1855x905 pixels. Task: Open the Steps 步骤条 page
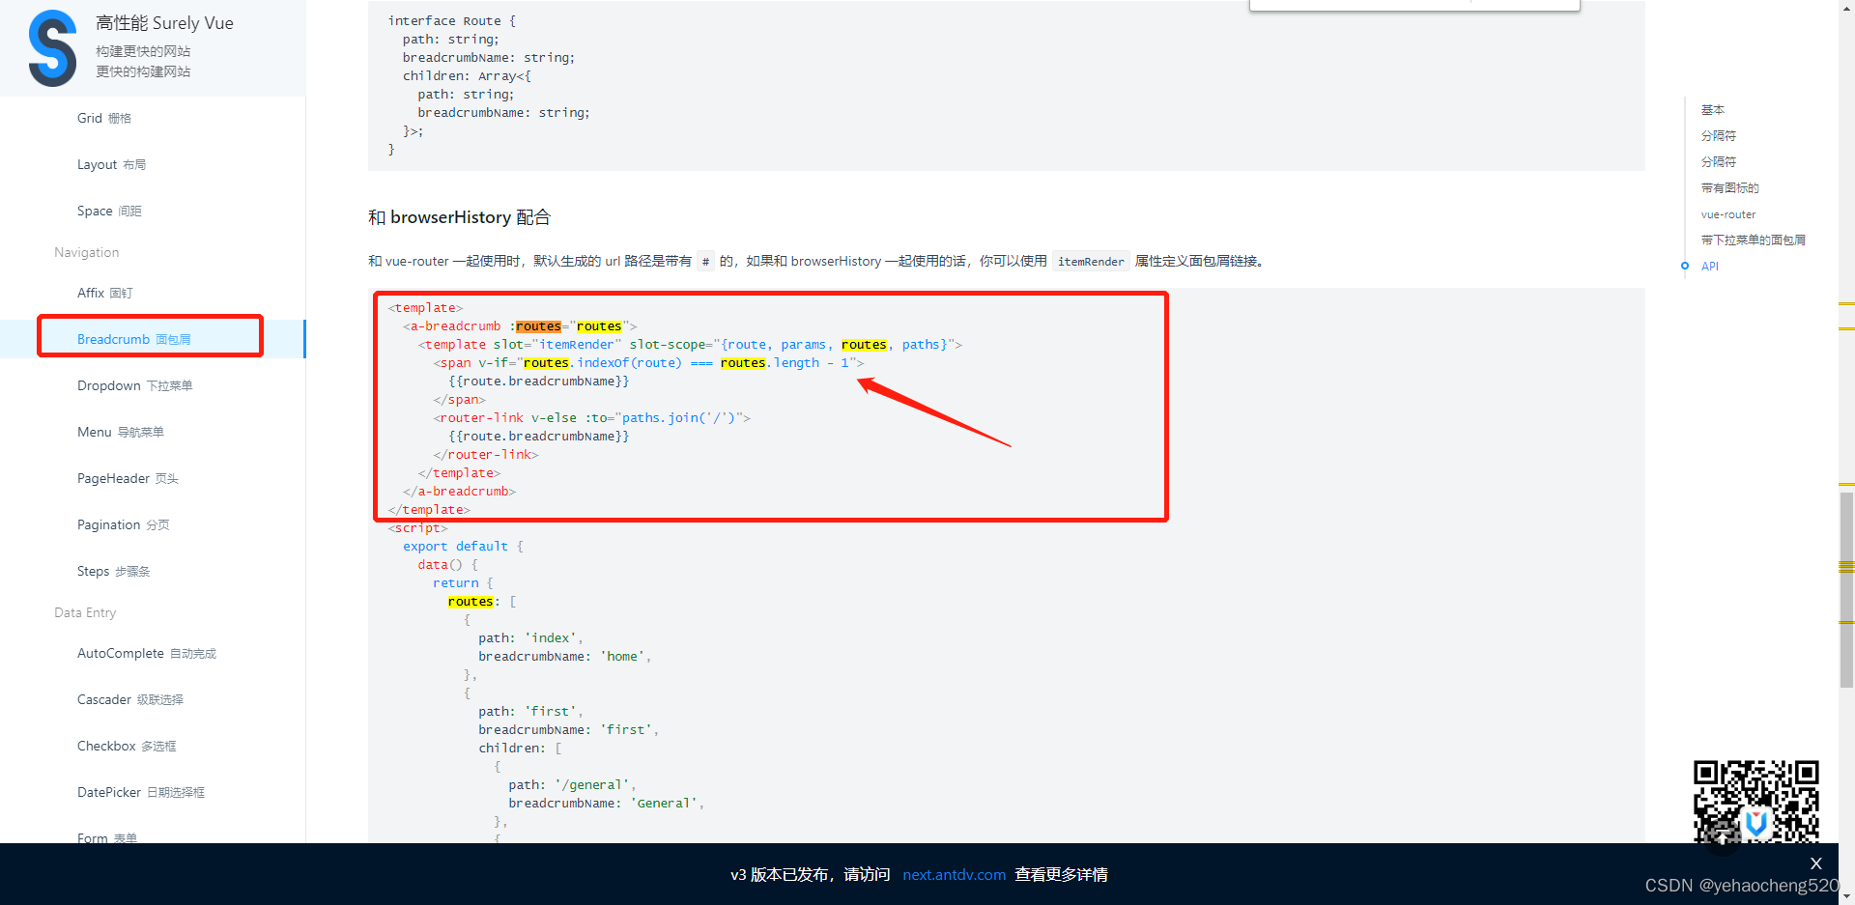pyautogui.click(x=114, y=571)
